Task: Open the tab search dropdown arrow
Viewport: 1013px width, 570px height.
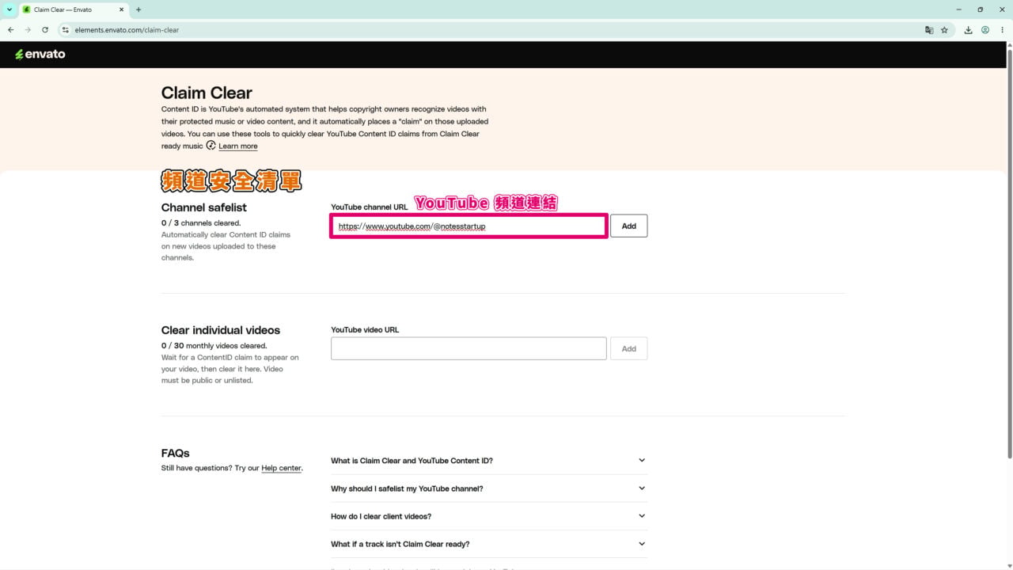Action: coord(9,9)
